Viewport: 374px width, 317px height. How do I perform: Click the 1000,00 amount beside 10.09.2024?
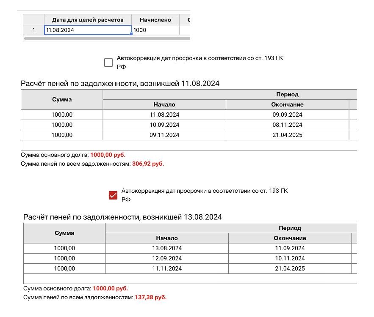point(62,125)
